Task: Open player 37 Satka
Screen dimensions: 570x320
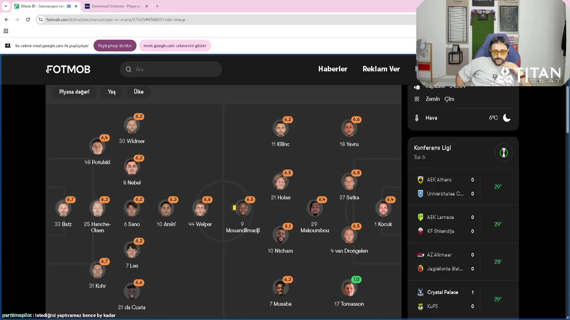Action: tap(349, 186)
